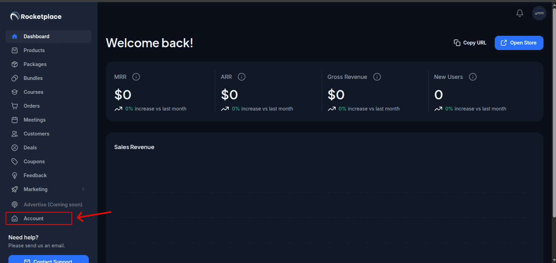Select the Products sidebar icon

[x=15, y=50]
